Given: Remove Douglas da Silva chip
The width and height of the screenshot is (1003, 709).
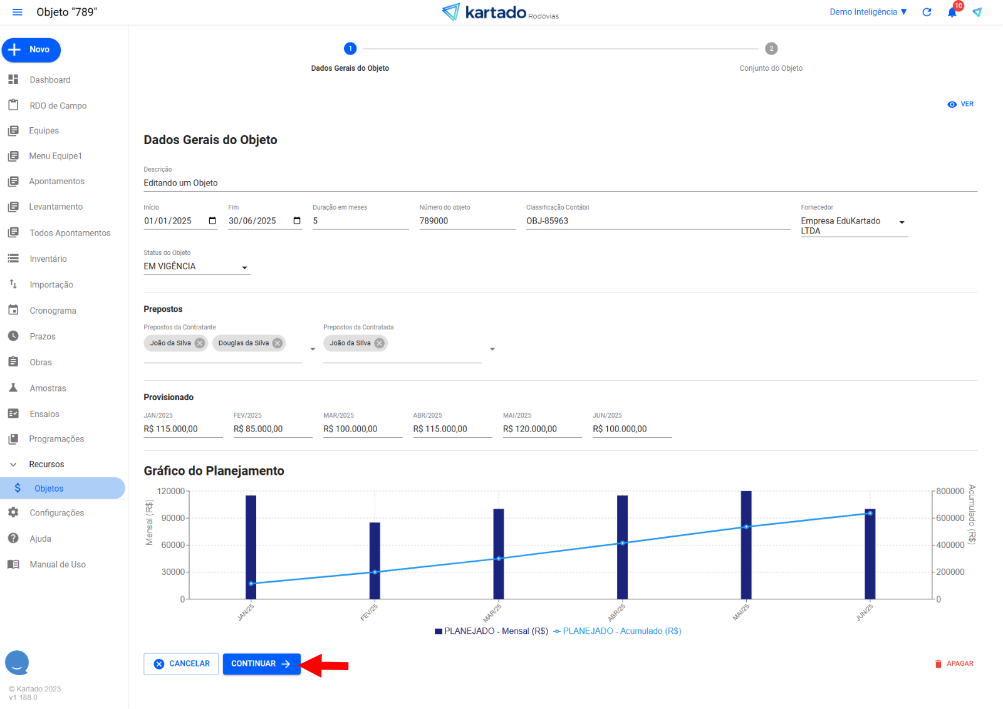Looking at the screenshot, I should coord(278,343).
